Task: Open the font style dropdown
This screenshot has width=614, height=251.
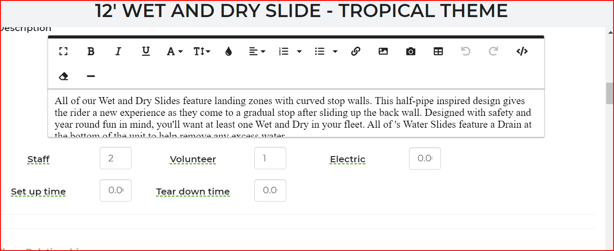Action: click(x=174, y=52)
